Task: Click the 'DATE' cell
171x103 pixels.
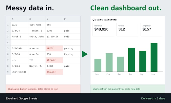Action: 19,25
